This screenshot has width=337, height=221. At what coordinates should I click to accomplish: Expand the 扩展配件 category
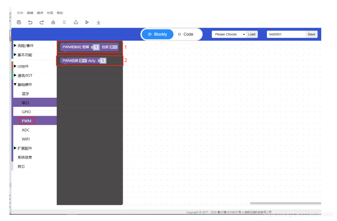[x=35, y=148]
